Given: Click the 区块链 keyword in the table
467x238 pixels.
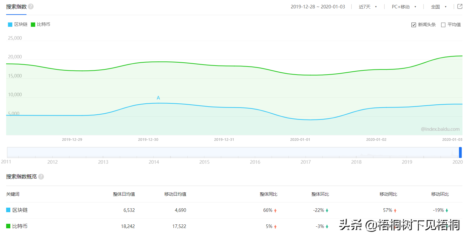Looking at the screenshot, I should (20, 210).
